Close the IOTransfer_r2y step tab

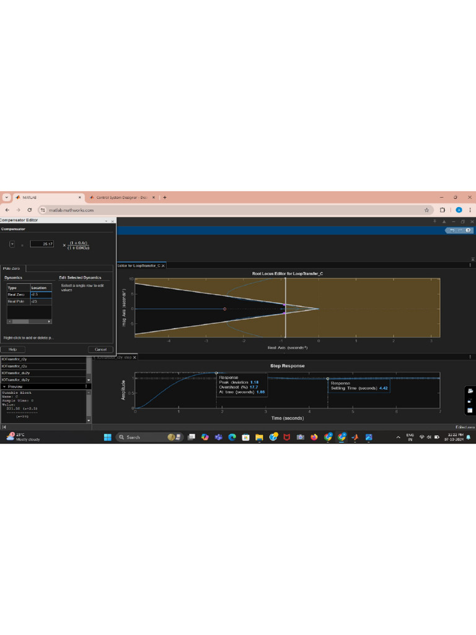134,357
